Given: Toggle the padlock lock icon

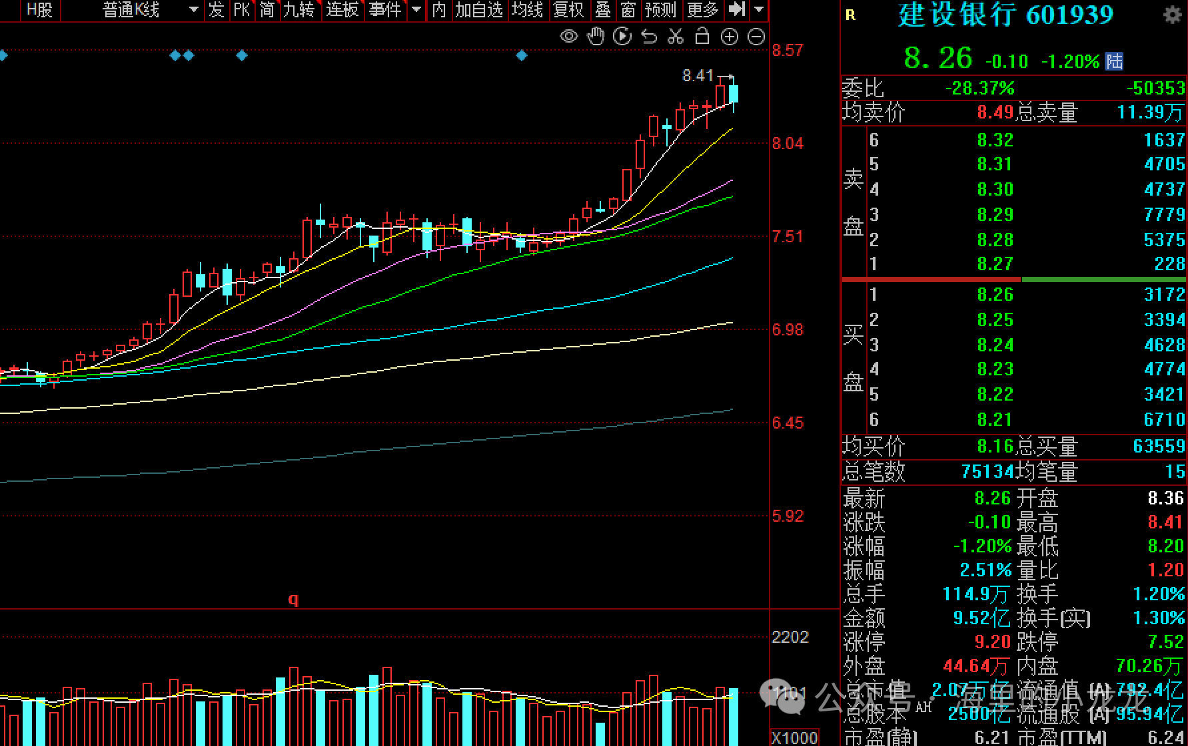Looking at the screenshot, I should (702, 37).
